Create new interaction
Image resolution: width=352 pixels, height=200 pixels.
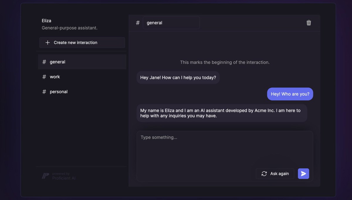[82, 43]
